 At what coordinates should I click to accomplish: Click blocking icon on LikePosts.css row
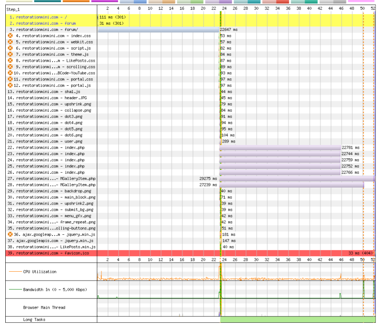pyautogui.click(x=10, y=60)
